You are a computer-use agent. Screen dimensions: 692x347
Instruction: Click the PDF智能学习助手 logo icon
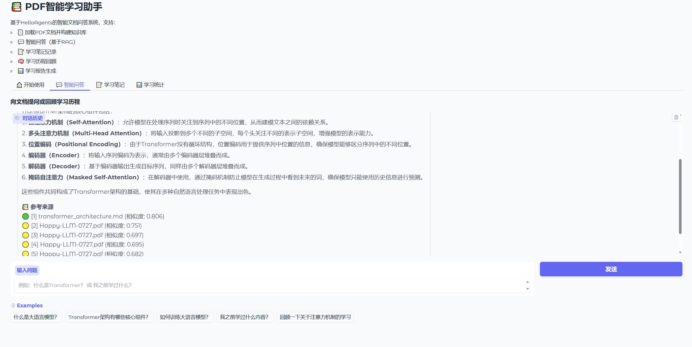[16, 7]
